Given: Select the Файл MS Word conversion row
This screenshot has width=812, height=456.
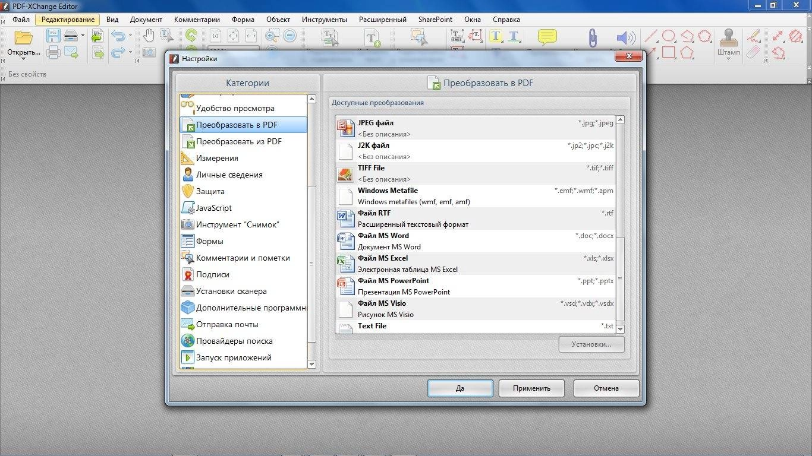Looking at the screenshot, I should click(x=475, y=241).
